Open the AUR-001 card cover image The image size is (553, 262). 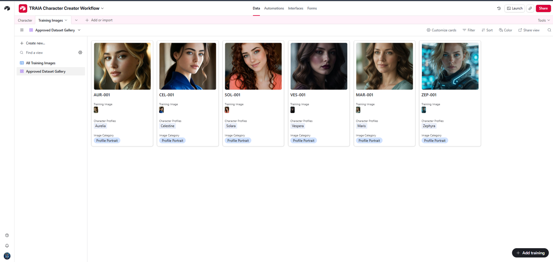[x=122, y=66]
